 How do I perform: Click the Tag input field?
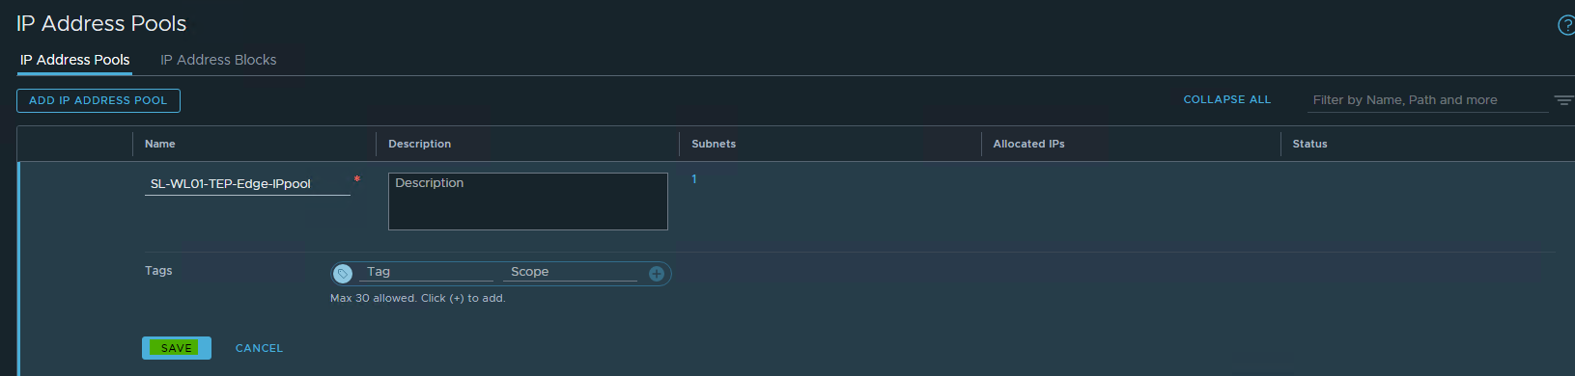pyautogui.click(x=427, y=272)
